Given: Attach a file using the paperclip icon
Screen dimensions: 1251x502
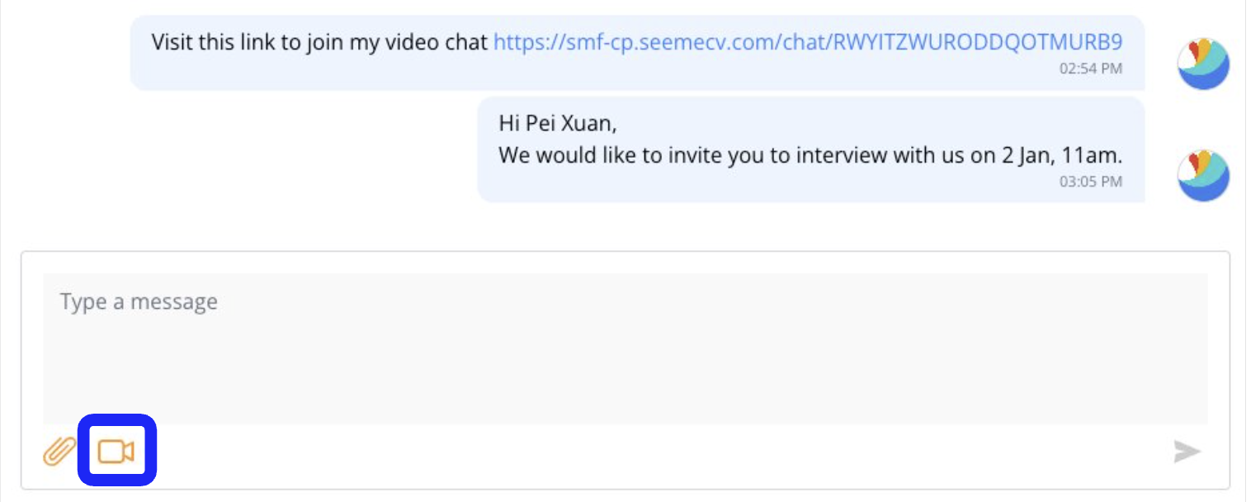Looking at the screenshot, I should coord(59,452).
